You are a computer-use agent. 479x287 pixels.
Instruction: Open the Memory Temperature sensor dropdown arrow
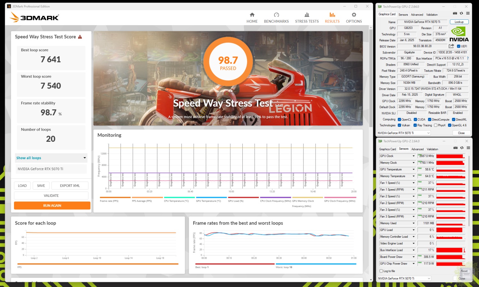[x=414, y=176]
